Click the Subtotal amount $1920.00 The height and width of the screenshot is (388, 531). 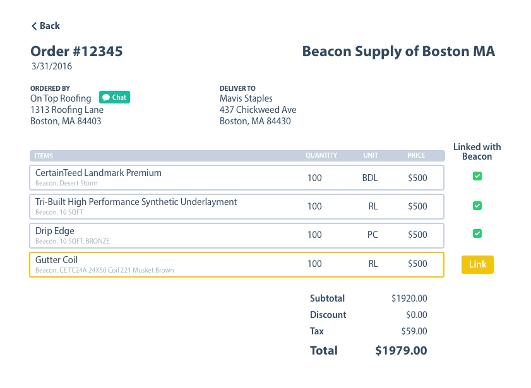pos(409,298)
